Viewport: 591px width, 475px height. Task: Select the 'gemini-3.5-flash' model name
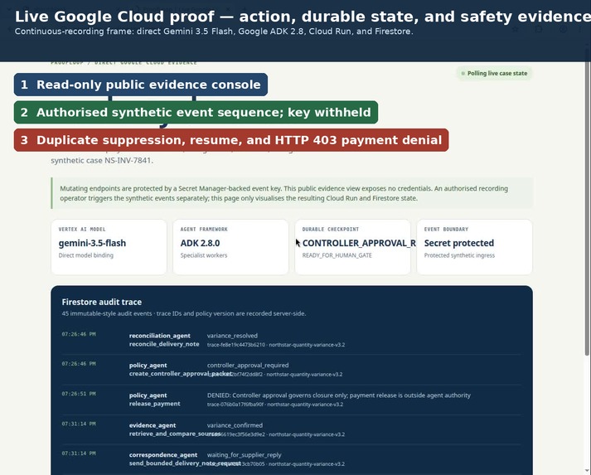(92, 243)
